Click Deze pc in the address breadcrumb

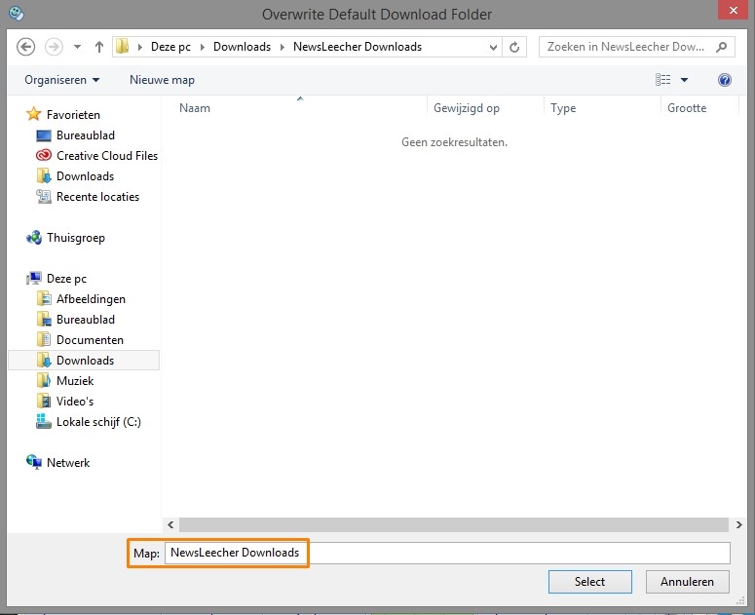(x=171, y=47)
